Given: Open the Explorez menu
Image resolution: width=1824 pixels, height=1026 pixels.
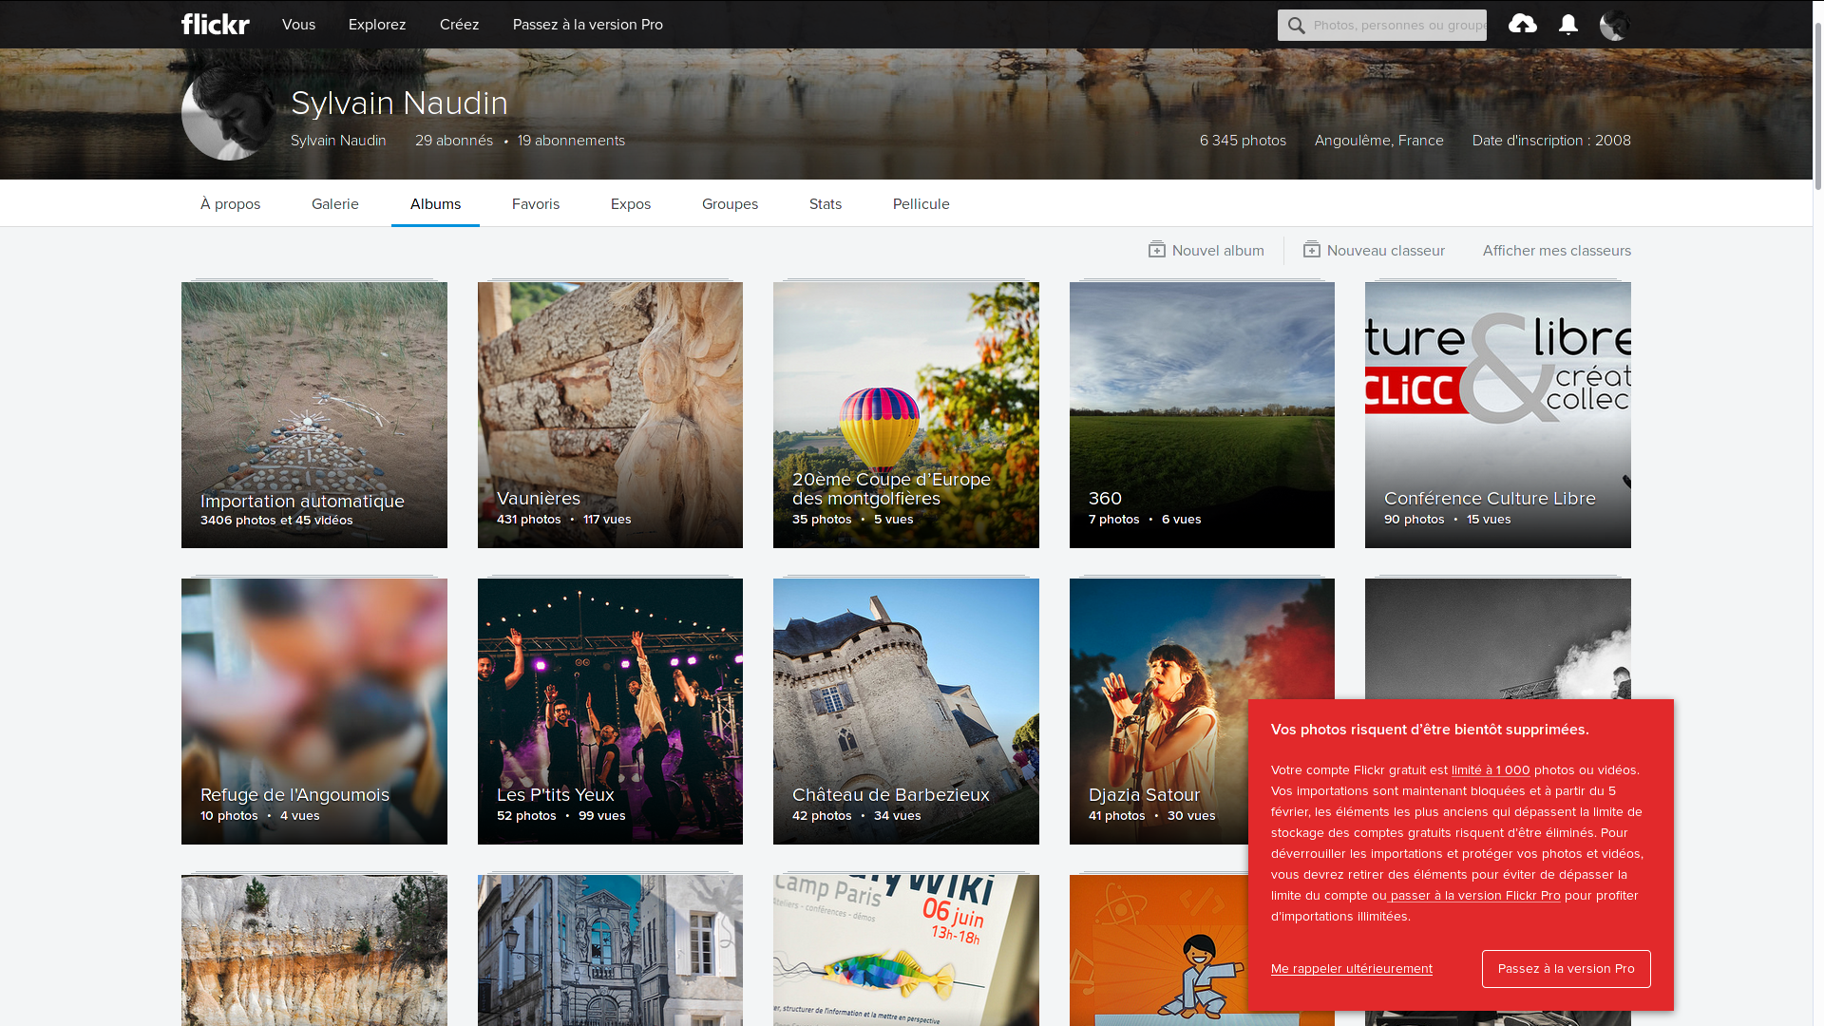Looking at the screenshot, I should [377, 25].
